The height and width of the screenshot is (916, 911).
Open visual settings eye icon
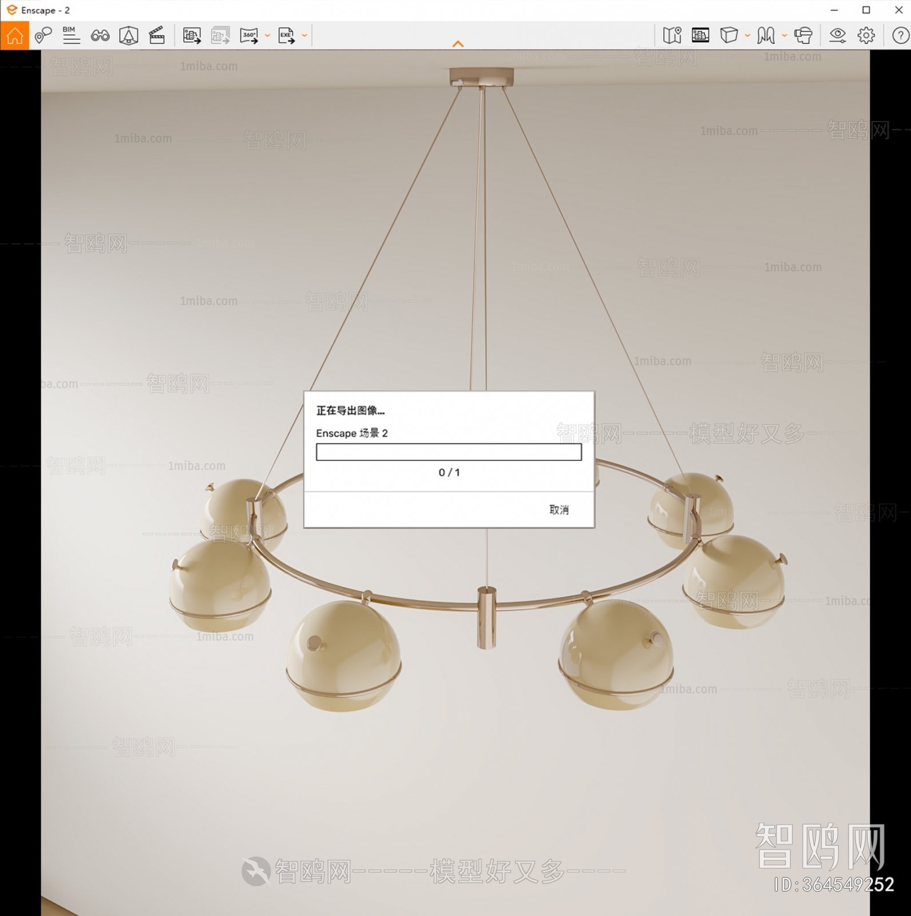[x=838, y=35]
